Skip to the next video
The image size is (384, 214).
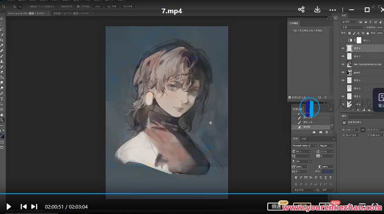point(34,206)
